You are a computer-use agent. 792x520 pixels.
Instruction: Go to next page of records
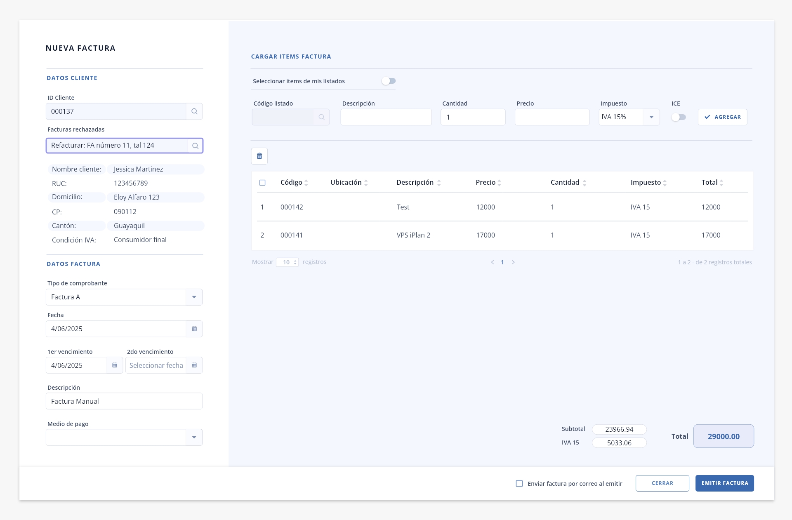click(513, 262)
